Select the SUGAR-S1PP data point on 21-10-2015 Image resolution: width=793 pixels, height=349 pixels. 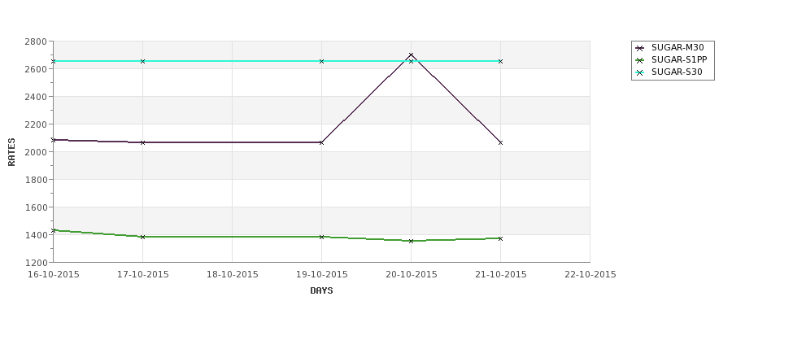[501, 238]
